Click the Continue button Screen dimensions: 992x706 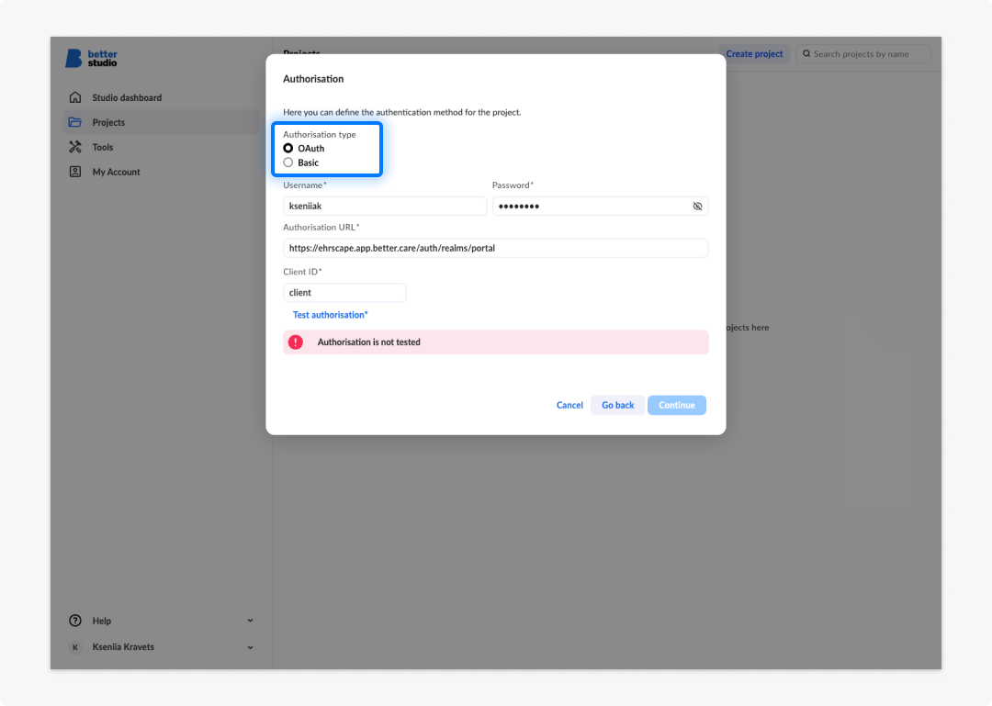click(676, 405)
